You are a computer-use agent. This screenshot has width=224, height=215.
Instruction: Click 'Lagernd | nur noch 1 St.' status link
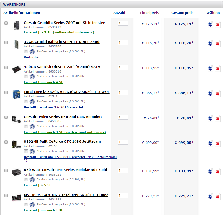(x=44, y=210)
